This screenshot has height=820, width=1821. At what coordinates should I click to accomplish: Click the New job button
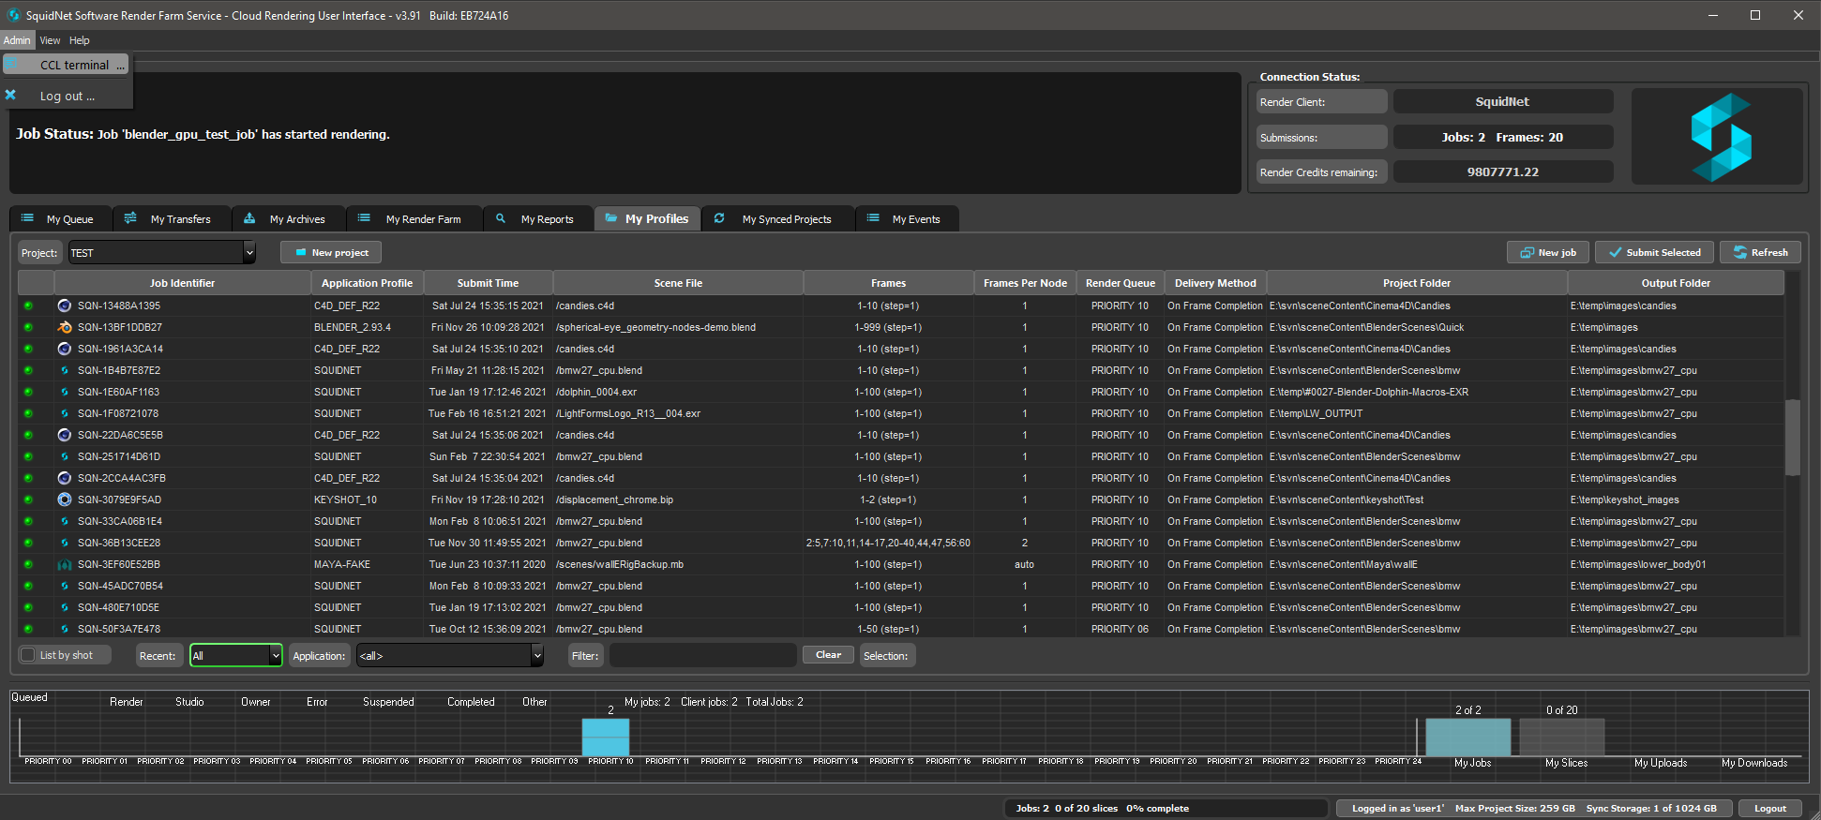1548,252
